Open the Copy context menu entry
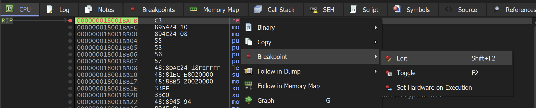Image resolution: width=536 pixels, height=108 pixels. [310, 42]
